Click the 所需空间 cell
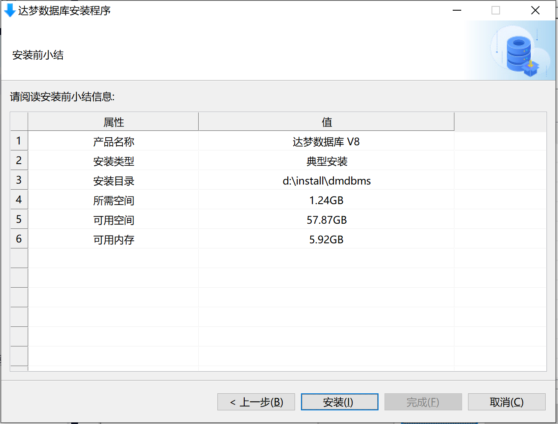The width and height of the screenshot is (558, 424). click(x=113, y=200)
